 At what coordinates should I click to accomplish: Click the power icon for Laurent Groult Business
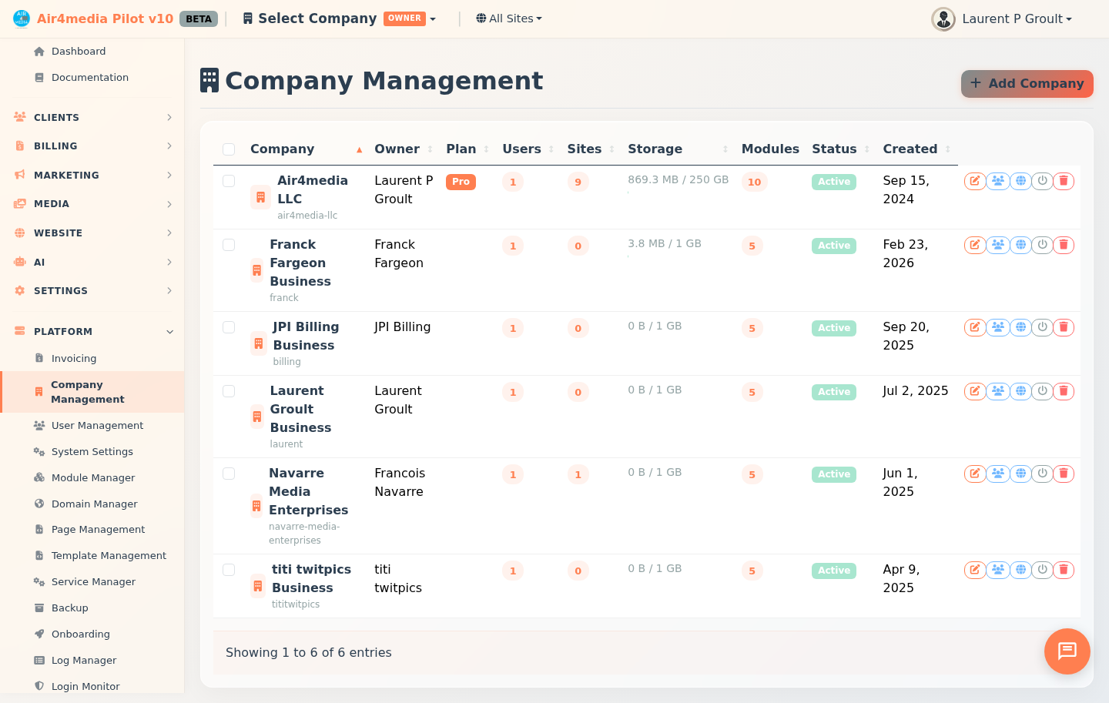[1041, 391]
